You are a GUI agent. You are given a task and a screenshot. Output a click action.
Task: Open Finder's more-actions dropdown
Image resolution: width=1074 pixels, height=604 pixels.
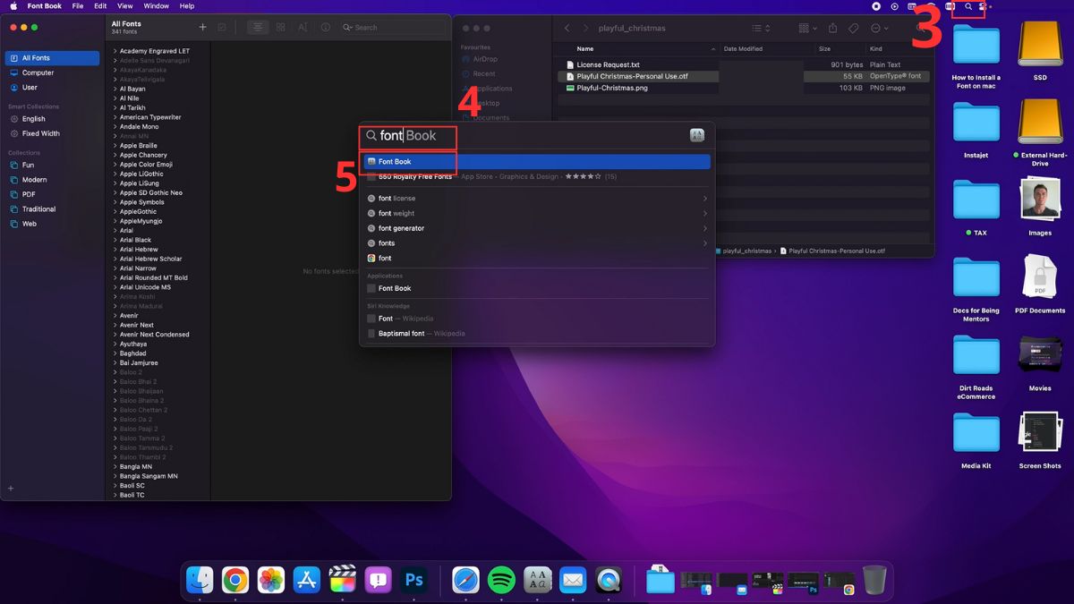877,28
